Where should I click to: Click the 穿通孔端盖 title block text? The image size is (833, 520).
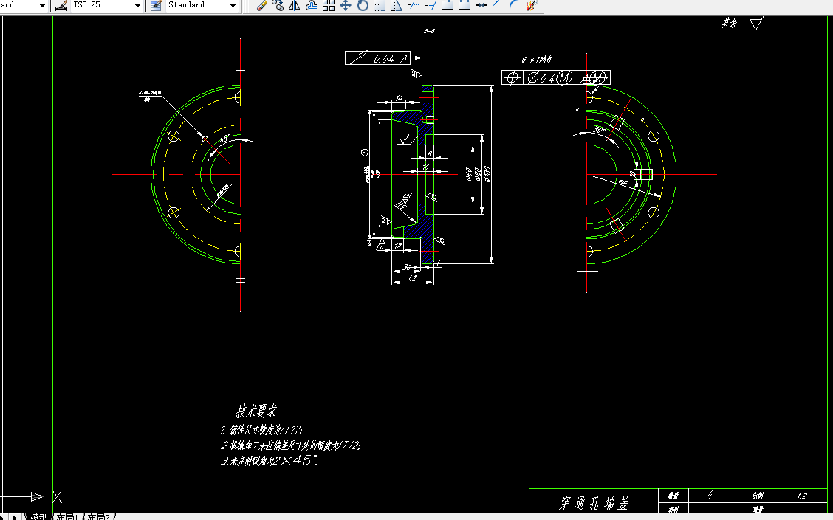[594, 502]
